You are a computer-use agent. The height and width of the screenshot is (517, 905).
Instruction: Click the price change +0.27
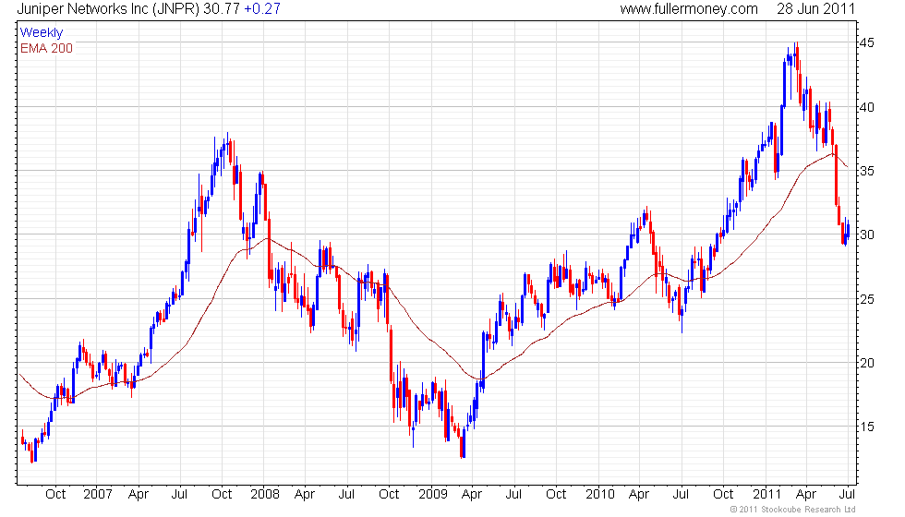point(262,8)
